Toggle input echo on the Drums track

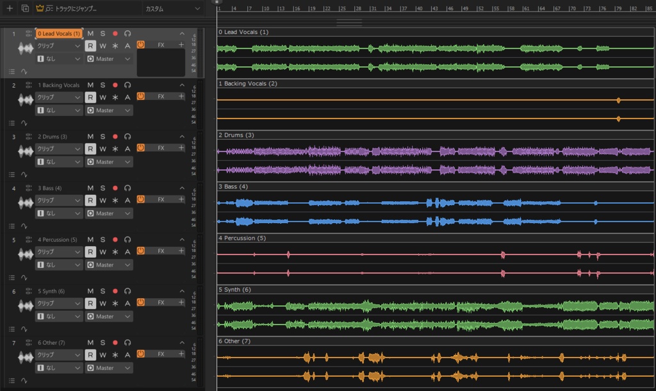click(127, 137)
